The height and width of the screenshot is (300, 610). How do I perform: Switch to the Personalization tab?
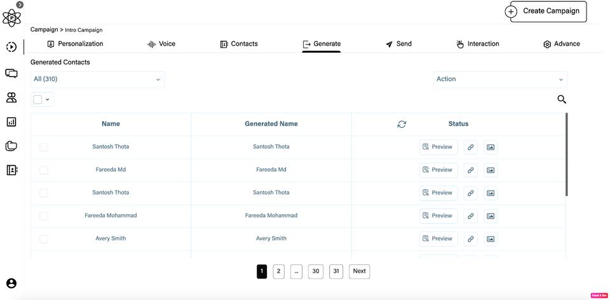click(75, 44)
